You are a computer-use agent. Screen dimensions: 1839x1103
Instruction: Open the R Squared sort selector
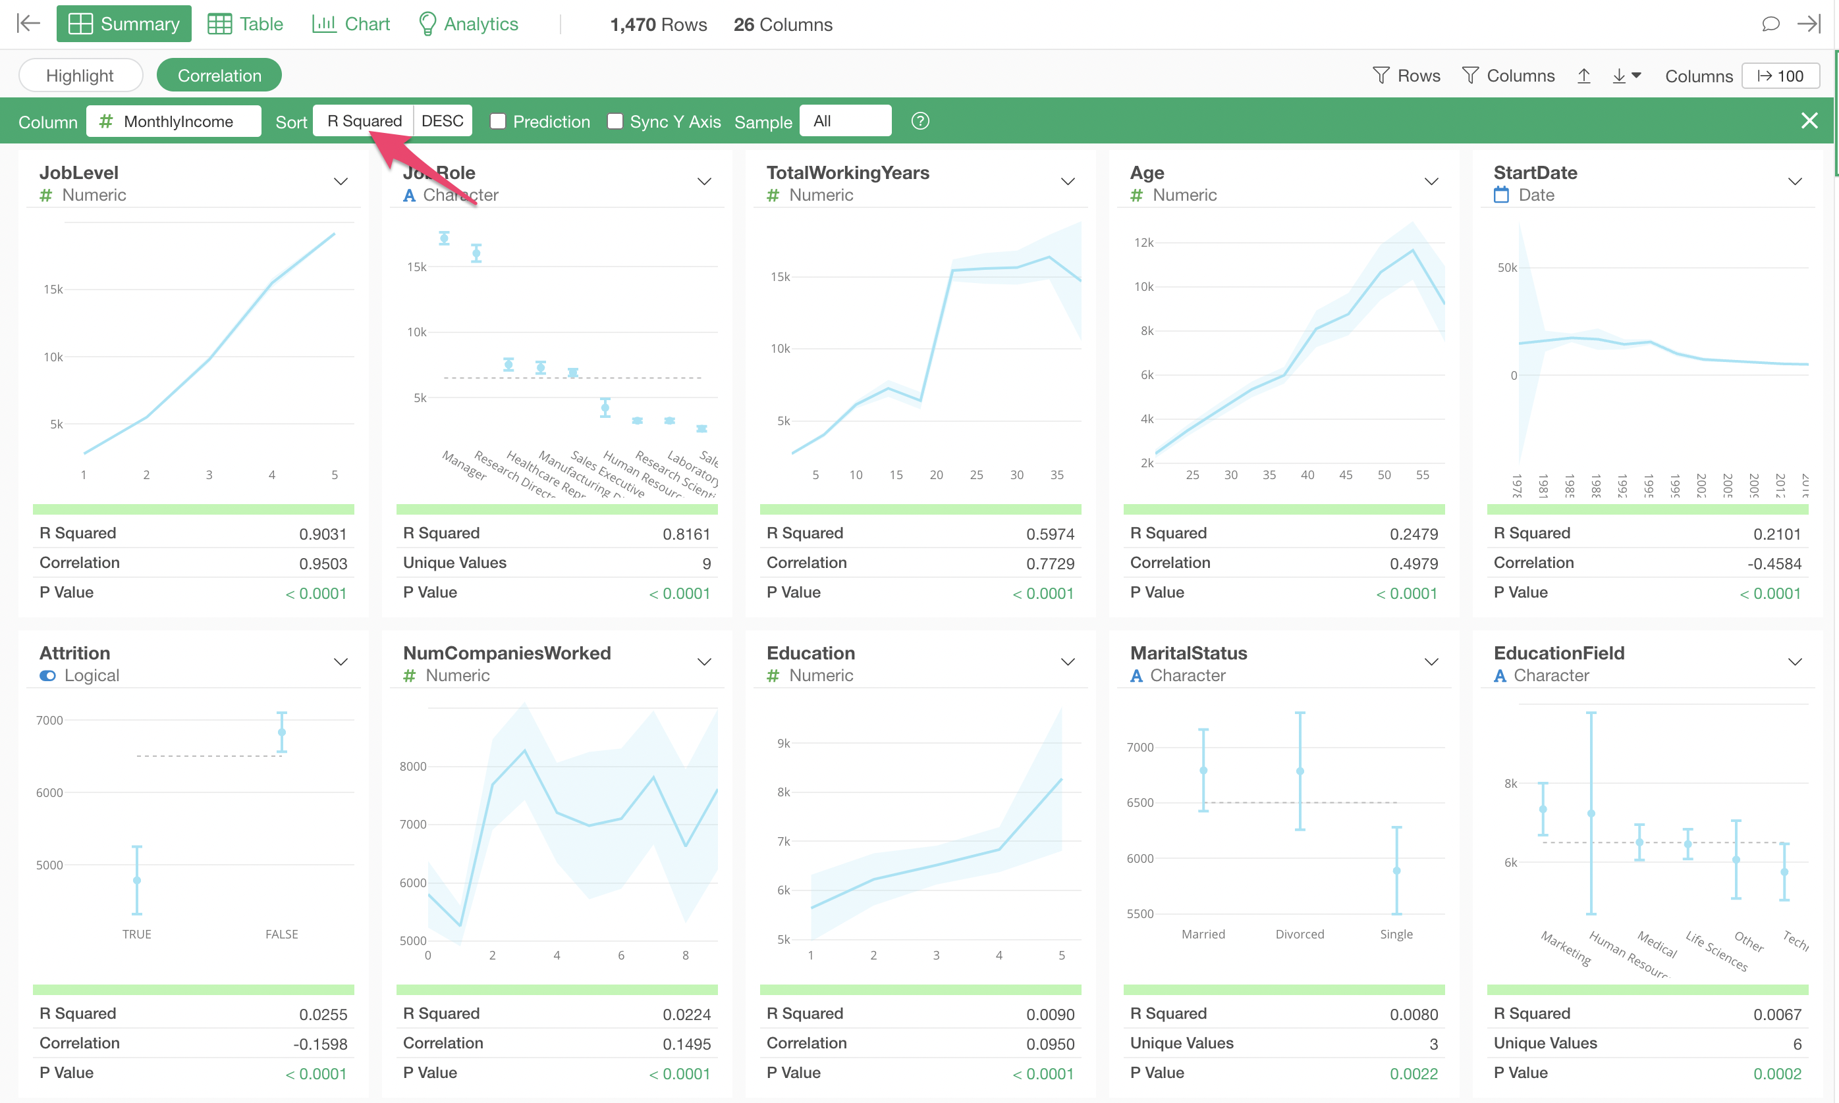pos(364,121)
